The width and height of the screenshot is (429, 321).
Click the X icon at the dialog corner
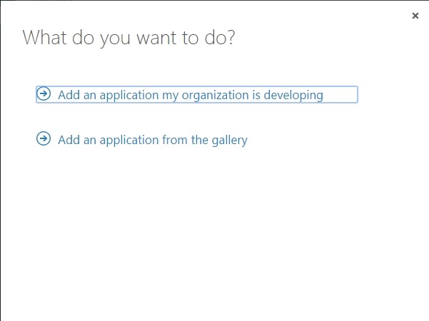(415, 16)
